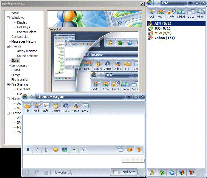The height and width of the screenshot is (178, 207).
Task: Select Away monitor under Events
Action: click(x=27, y=51)
